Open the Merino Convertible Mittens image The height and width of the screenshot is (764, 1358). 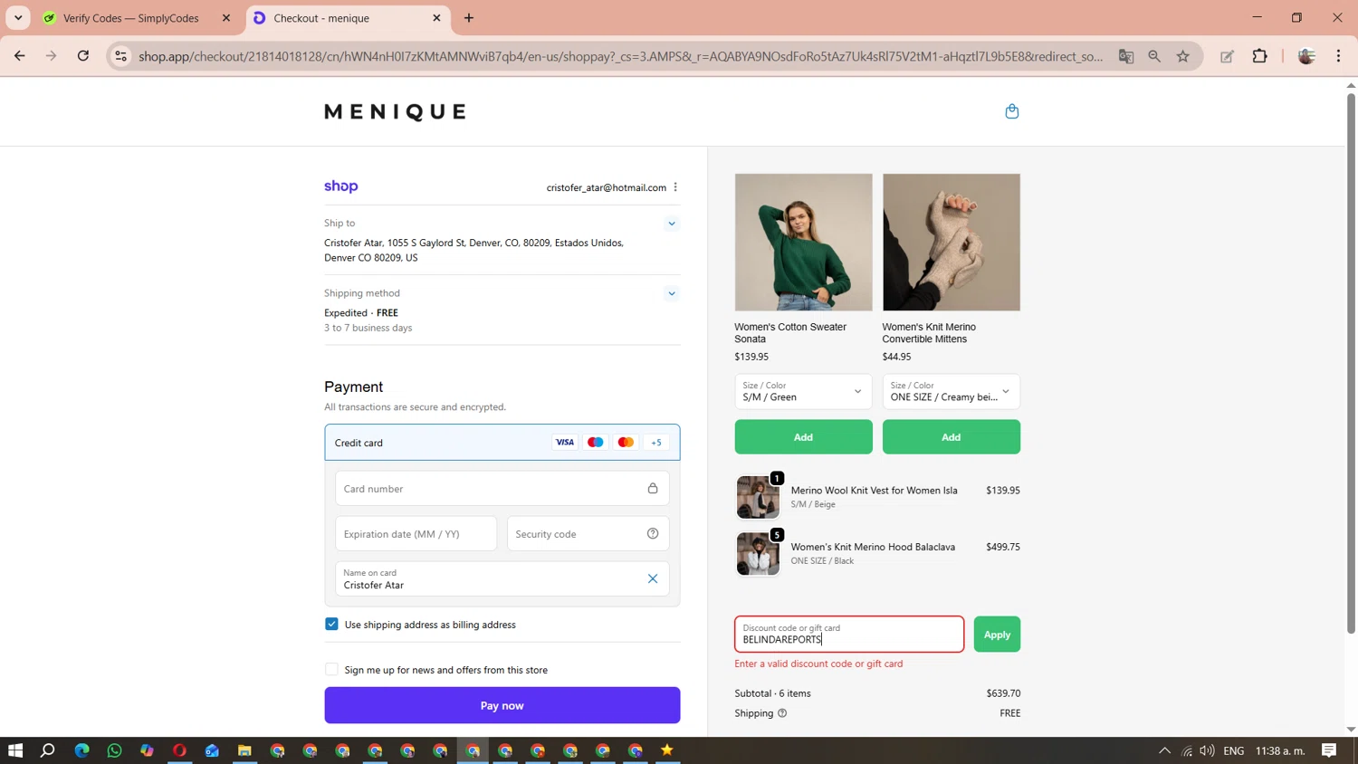(951, 243)
